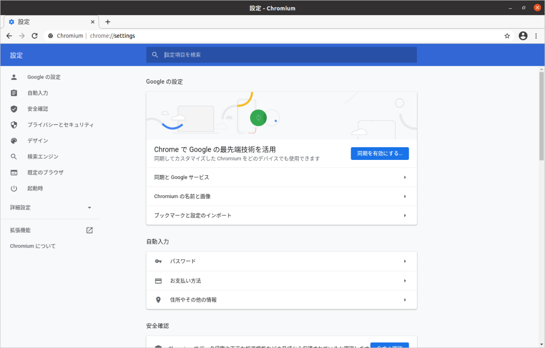Click the external link icon beside 拡張機能

pyautogui.click(x=89, y=230)
